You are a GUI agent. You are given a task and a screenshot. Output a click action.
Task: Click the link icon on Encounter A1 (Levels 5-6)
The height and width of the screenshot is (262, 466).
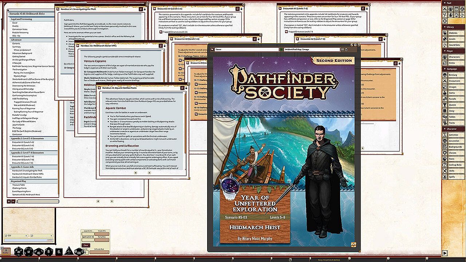click(237, 8)
